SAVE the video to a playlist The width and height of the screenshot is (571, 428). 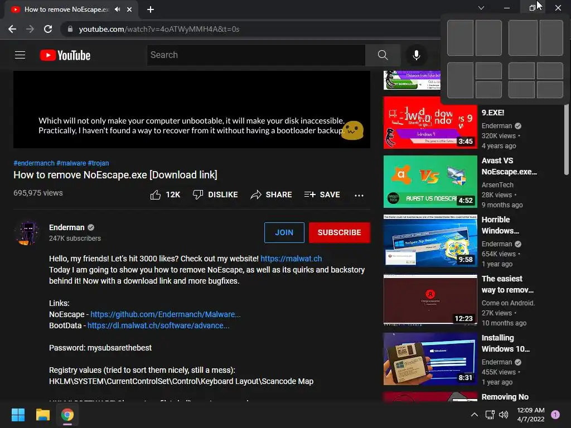coord(322,194)
